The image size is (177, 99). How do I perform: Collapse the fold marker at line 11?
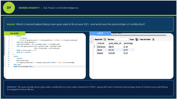[x=13, y=54]
